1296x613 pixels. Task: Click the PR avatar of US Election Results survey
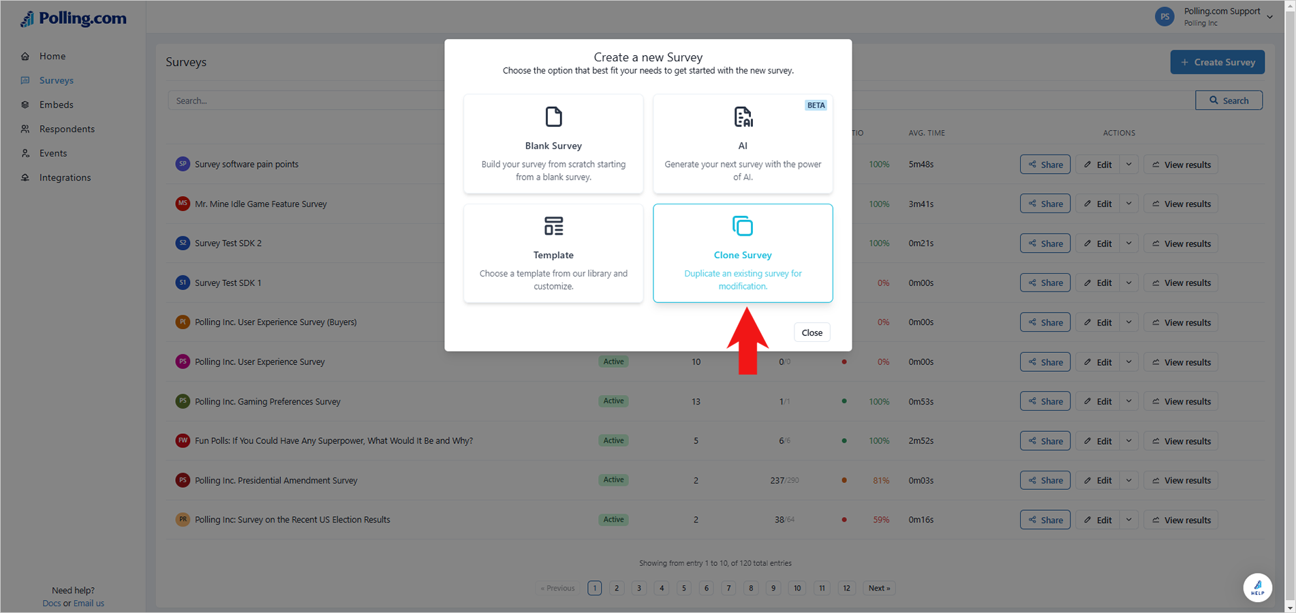click(x=183, y=519)
